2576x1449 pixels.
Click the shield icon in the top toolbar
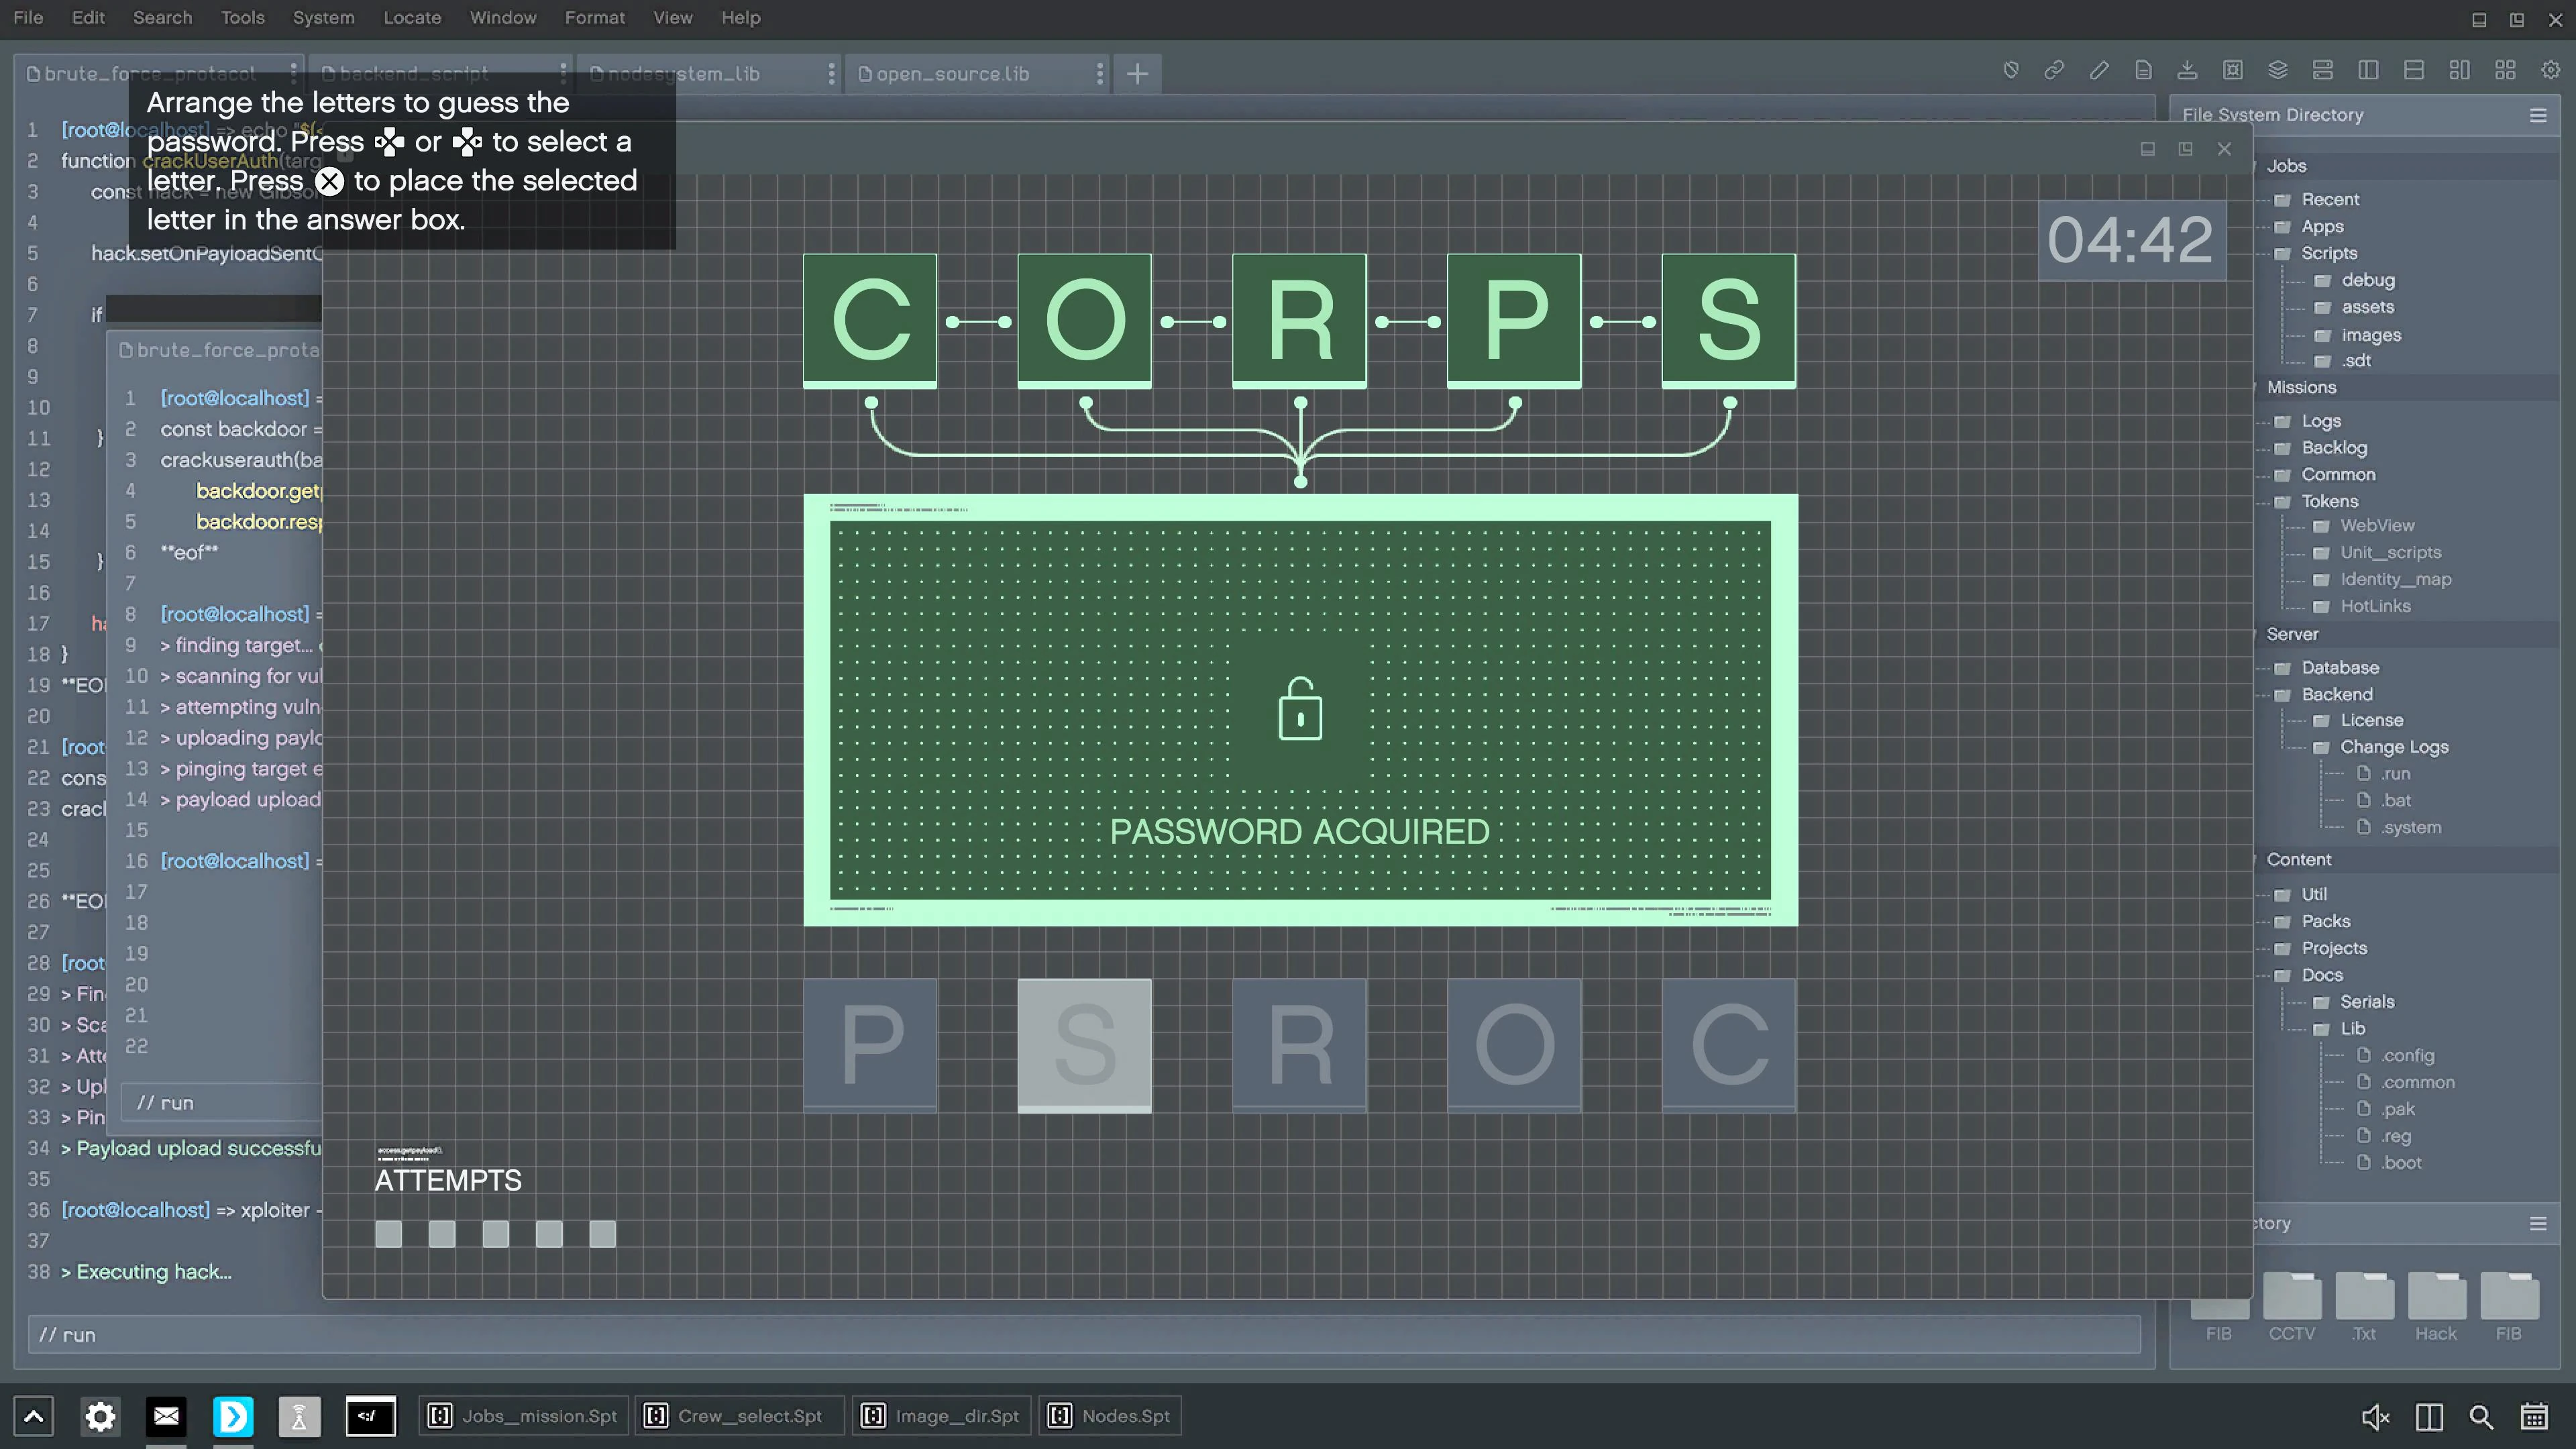click(2010, 70)
